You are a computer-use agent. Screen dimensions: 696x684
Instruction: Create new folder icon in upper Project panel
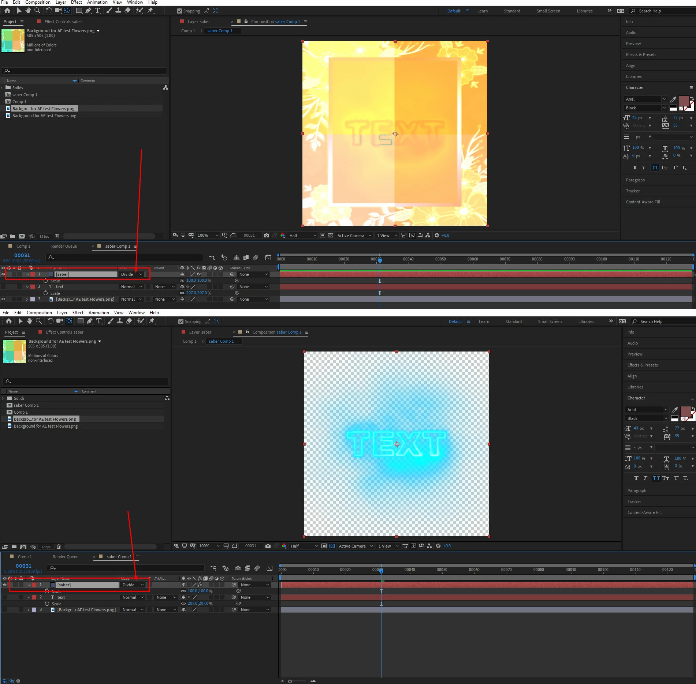(12, 236)
